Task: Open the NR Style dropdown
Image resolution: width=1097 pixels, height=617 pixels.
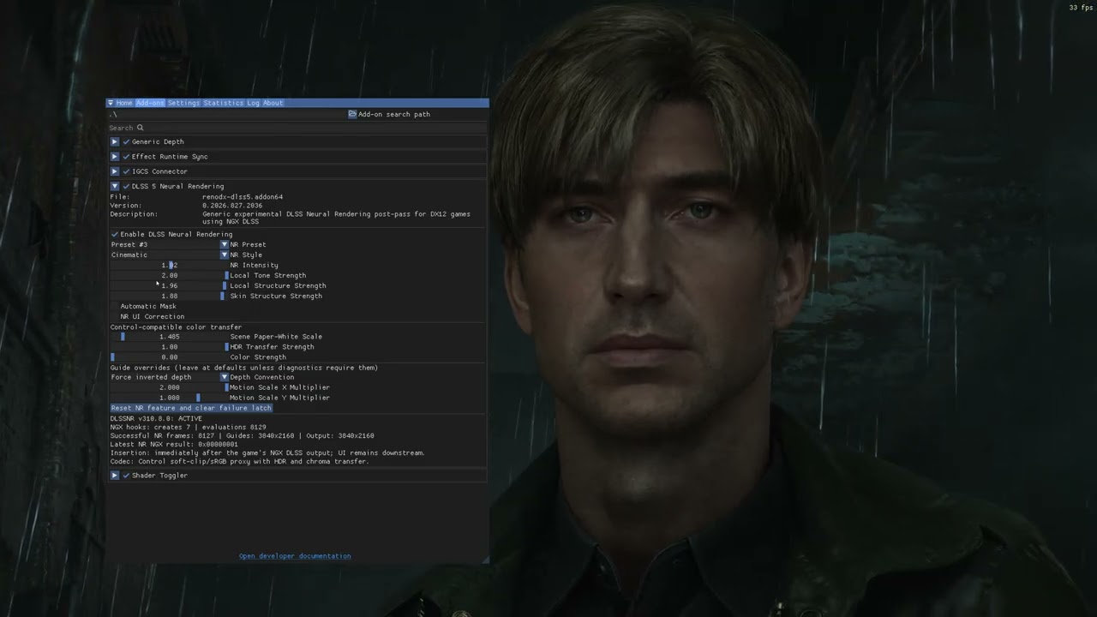Action: tap(225, 255)
